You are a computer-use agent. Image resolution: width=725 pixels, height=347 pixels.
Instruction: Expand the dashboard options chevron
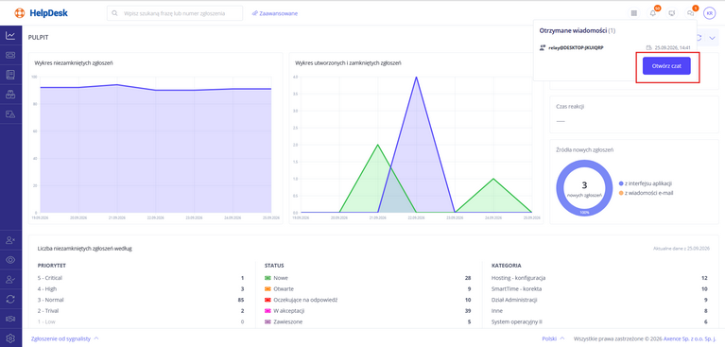coord(712,38)
